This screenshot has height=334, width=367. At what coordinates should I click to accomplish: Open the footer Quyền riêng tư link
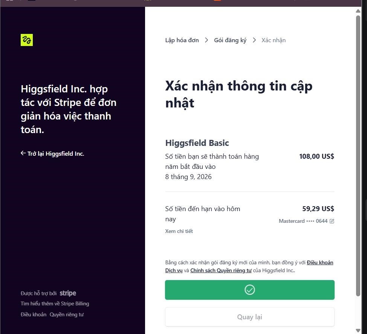tap(66, 314)
